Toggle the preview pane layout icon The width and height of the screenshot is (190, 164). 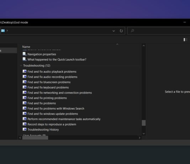pos(185,40)
